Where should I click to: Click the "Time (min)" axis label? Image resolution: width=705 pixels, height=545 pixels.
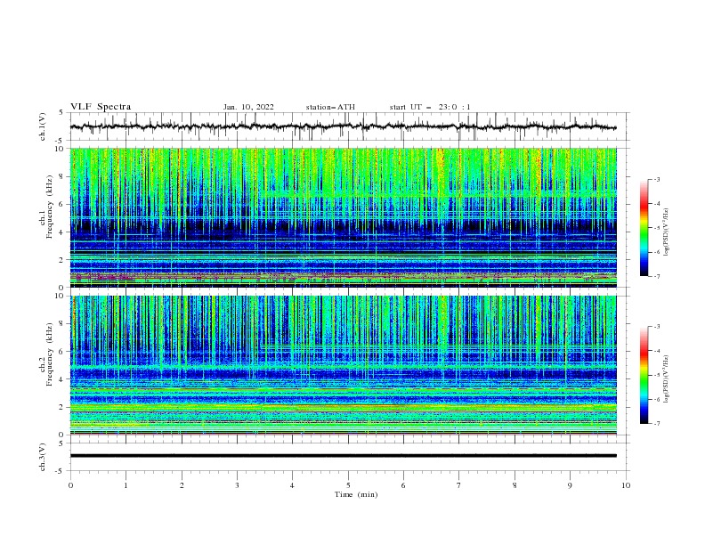click(x=356, y=494)
